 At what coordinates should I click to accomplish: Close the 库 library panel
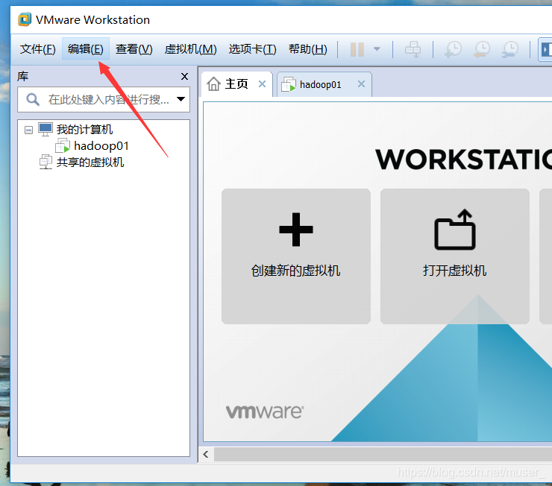tap(184, 76)
